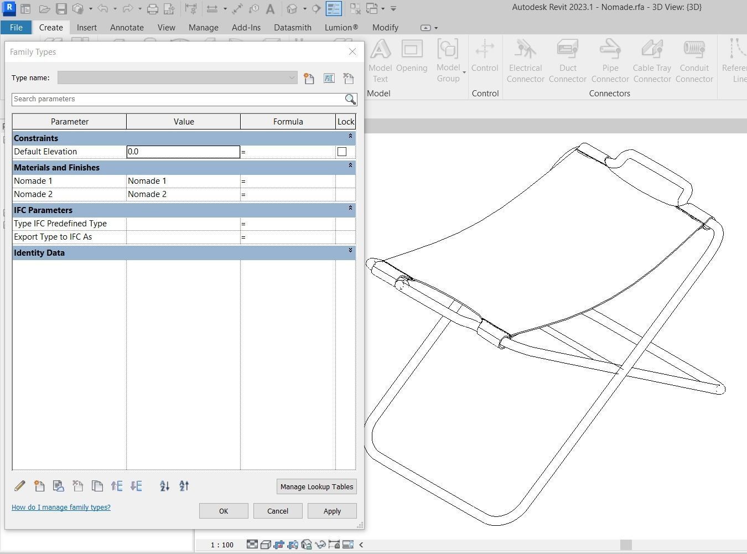Click the Save disk icon in quick access toolbar

coord(61,9)
